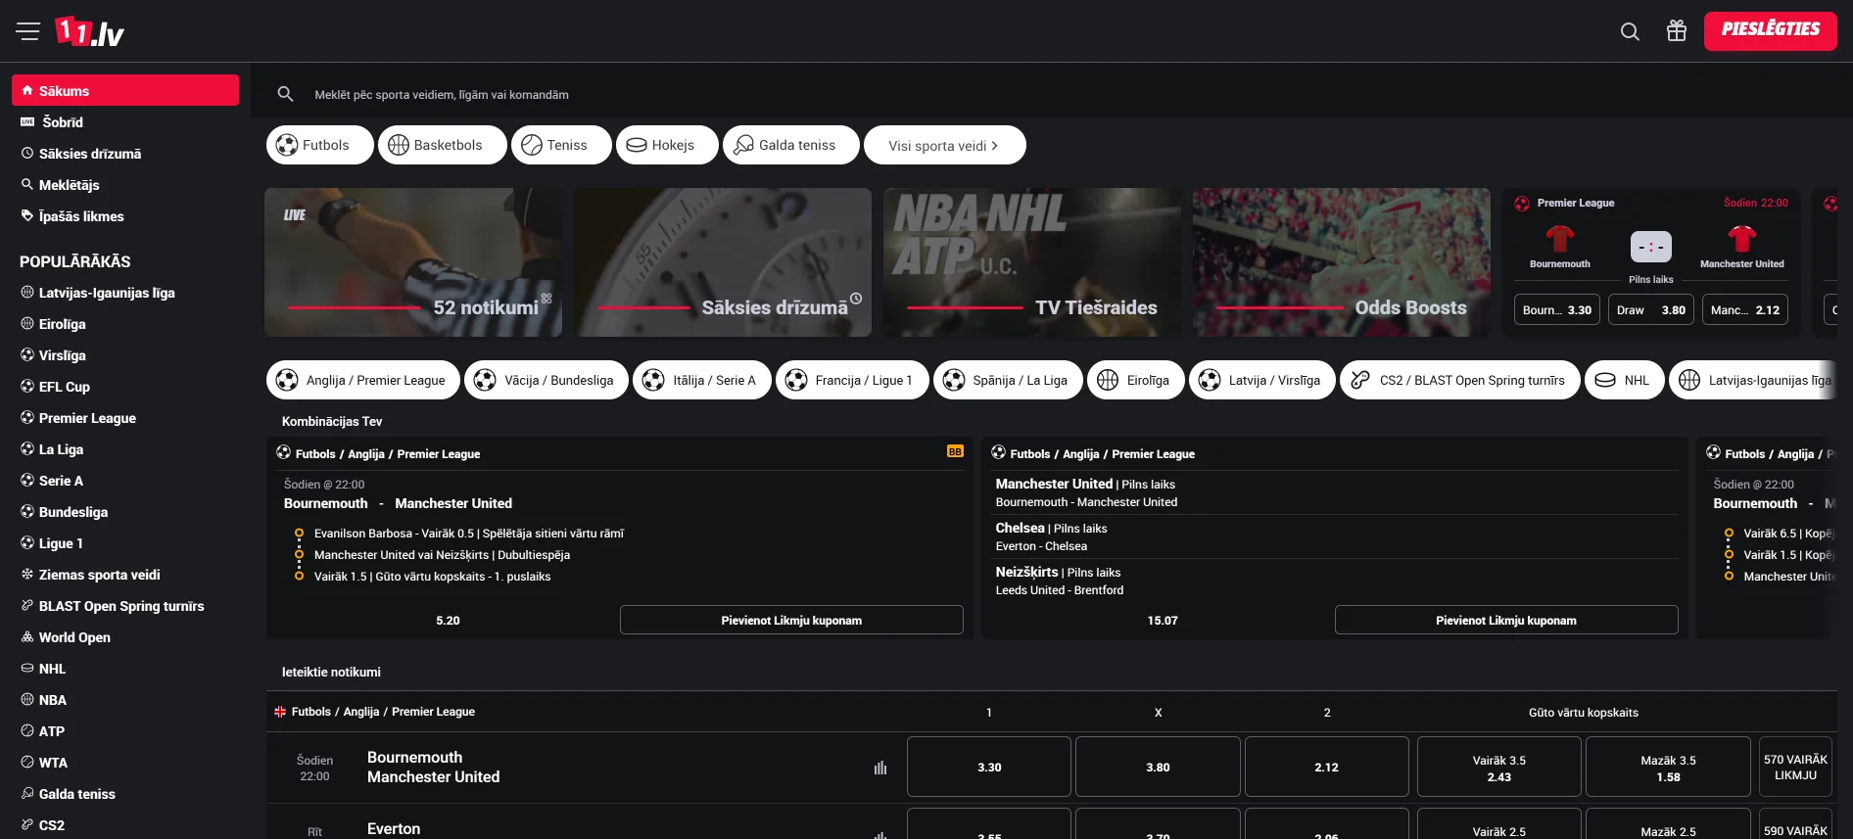Open the Odds Boosts banner
1853x839 pixels.
(x=1341, y=262)
